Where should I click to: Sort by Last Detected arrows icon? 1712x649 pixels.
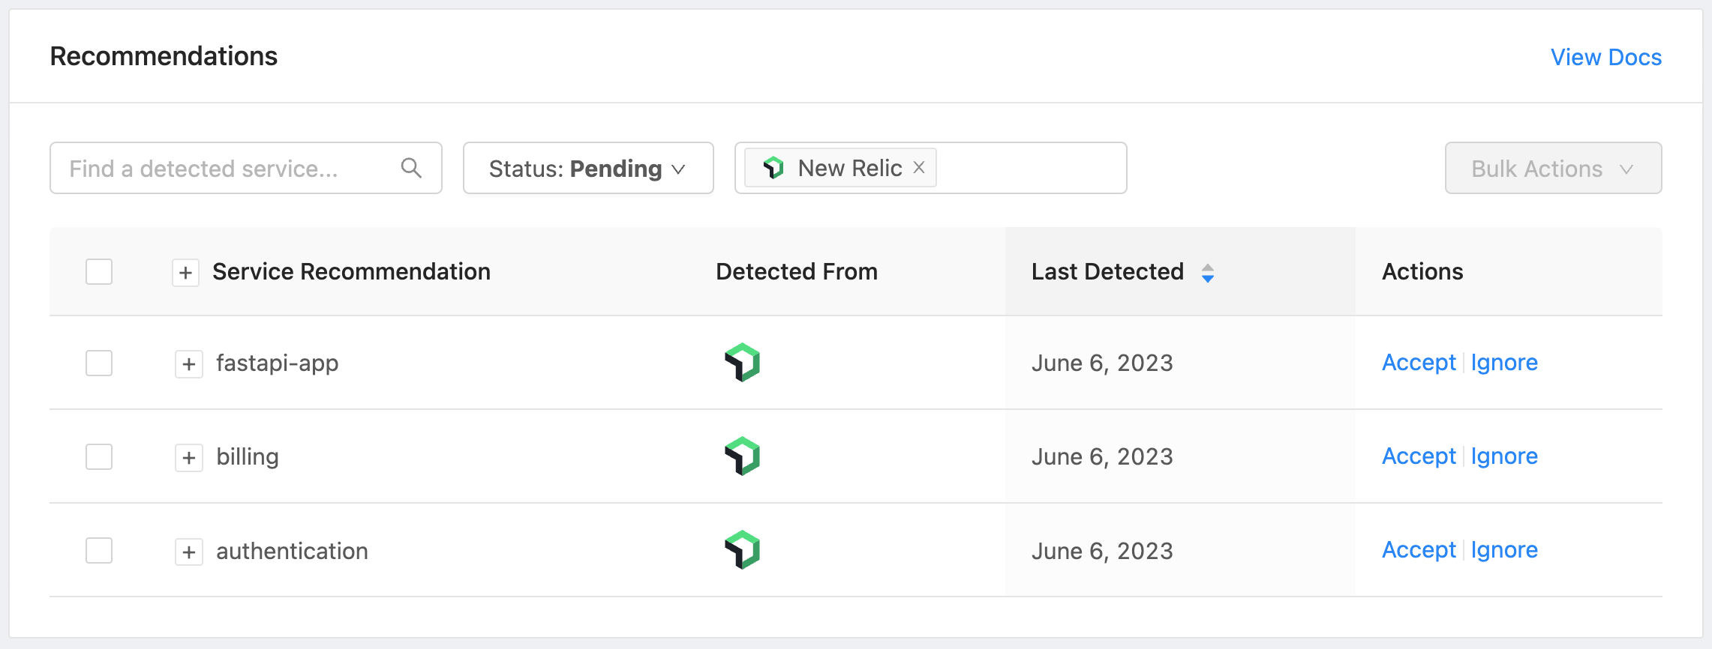point(1208,273)
